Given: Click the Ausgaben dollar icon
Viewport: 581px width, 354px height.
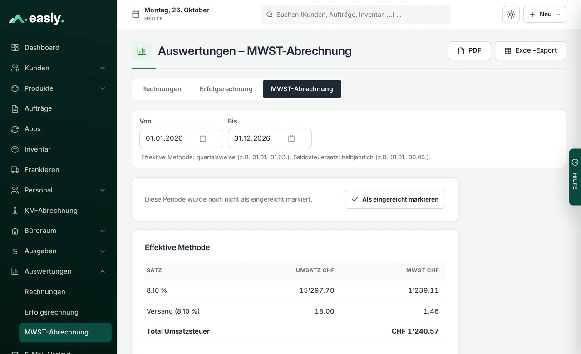Looking at the screenshot, I should coord(15,251).
